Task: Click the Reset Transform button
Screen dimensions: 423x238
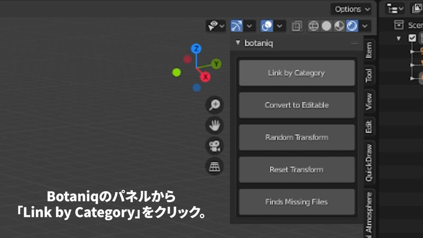Action: pyautogui.click(x=297, y=169)
